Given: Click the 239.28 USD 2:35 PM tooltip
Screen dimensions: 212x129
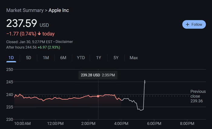Looking at the screenshot, I should pos(98,75).
